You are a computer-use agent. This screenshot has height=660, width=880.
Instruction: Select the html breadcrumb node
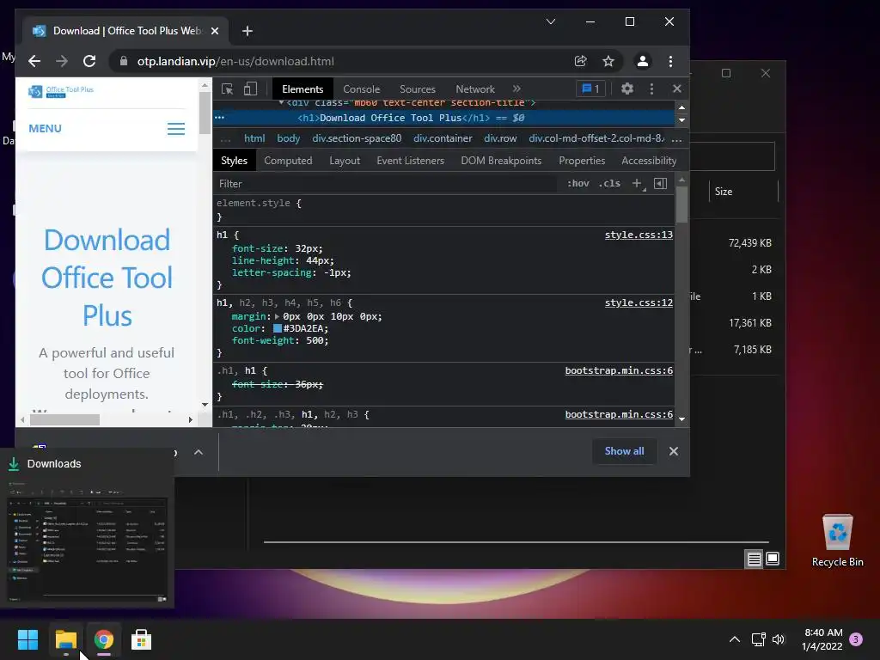tap(254, 138)
